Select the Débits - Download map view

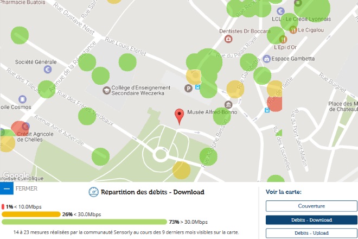click(311, 219)
